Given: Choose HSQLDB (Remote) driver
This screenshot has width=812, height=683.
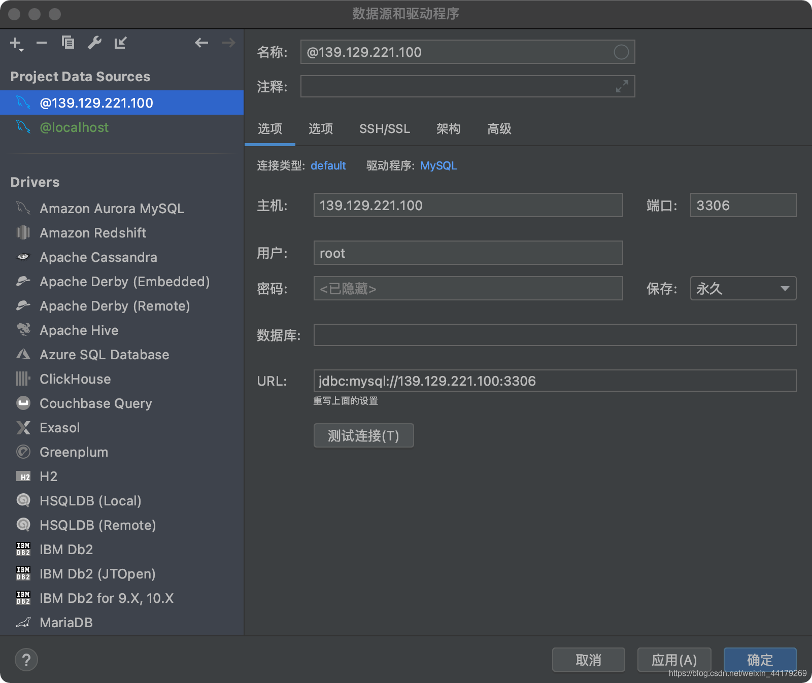Looking at the screenshot, I should point(122,525).
